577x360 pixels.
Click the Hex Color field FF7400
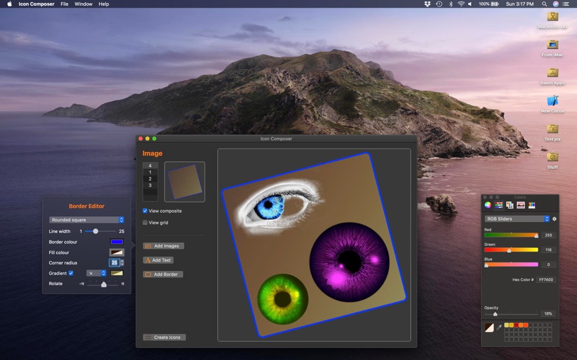pos(546,279)
